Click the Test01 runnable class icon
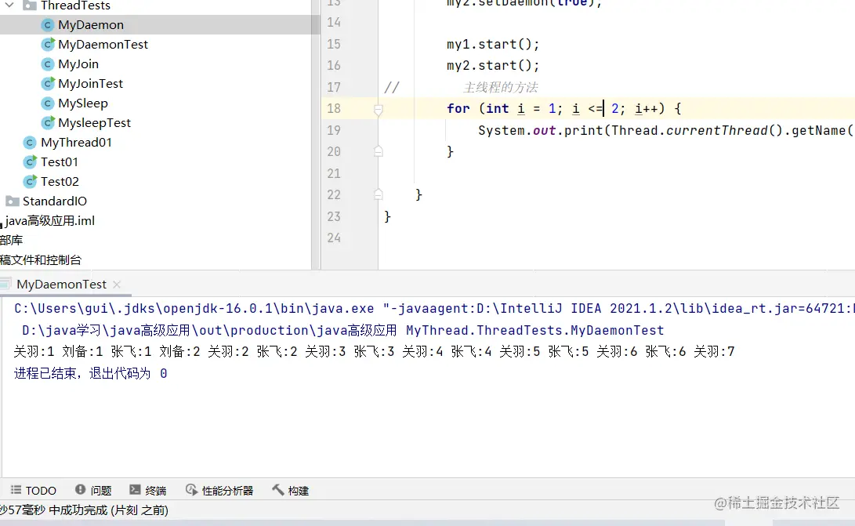Image resolution: width=855 pixels, height=526 pixels. click(31, 162)
